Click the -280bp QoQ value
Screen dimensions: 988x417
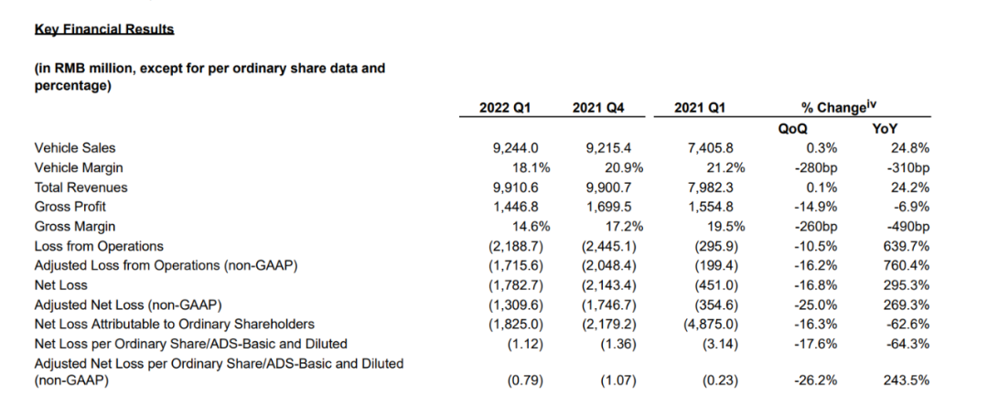[x=814, y=167]
